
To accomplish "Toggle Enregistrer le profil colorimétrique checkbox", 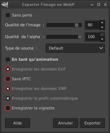I will click(x=8, y=98).
